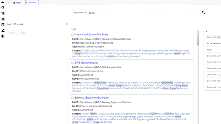
Task: Open the hierarchy tree icon in sidebar
Action: [x=3, y=13]
